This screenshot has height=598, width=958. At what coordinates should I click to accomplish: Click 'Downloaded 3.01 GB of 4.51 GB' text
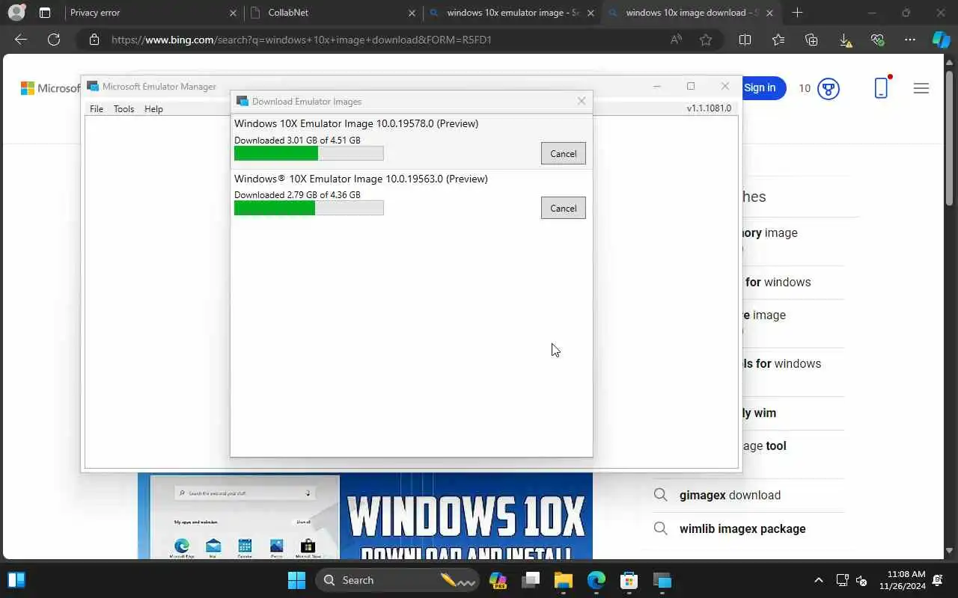click(x=297, y=140)
